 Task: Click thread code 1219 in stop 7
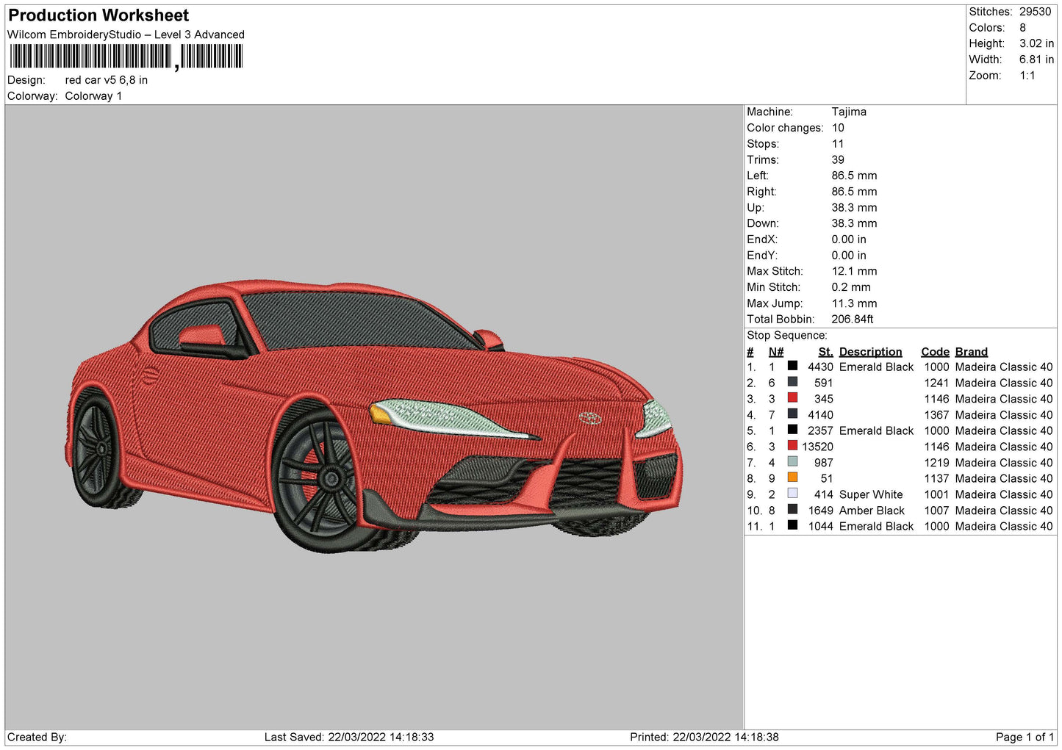tap(936, 463)
